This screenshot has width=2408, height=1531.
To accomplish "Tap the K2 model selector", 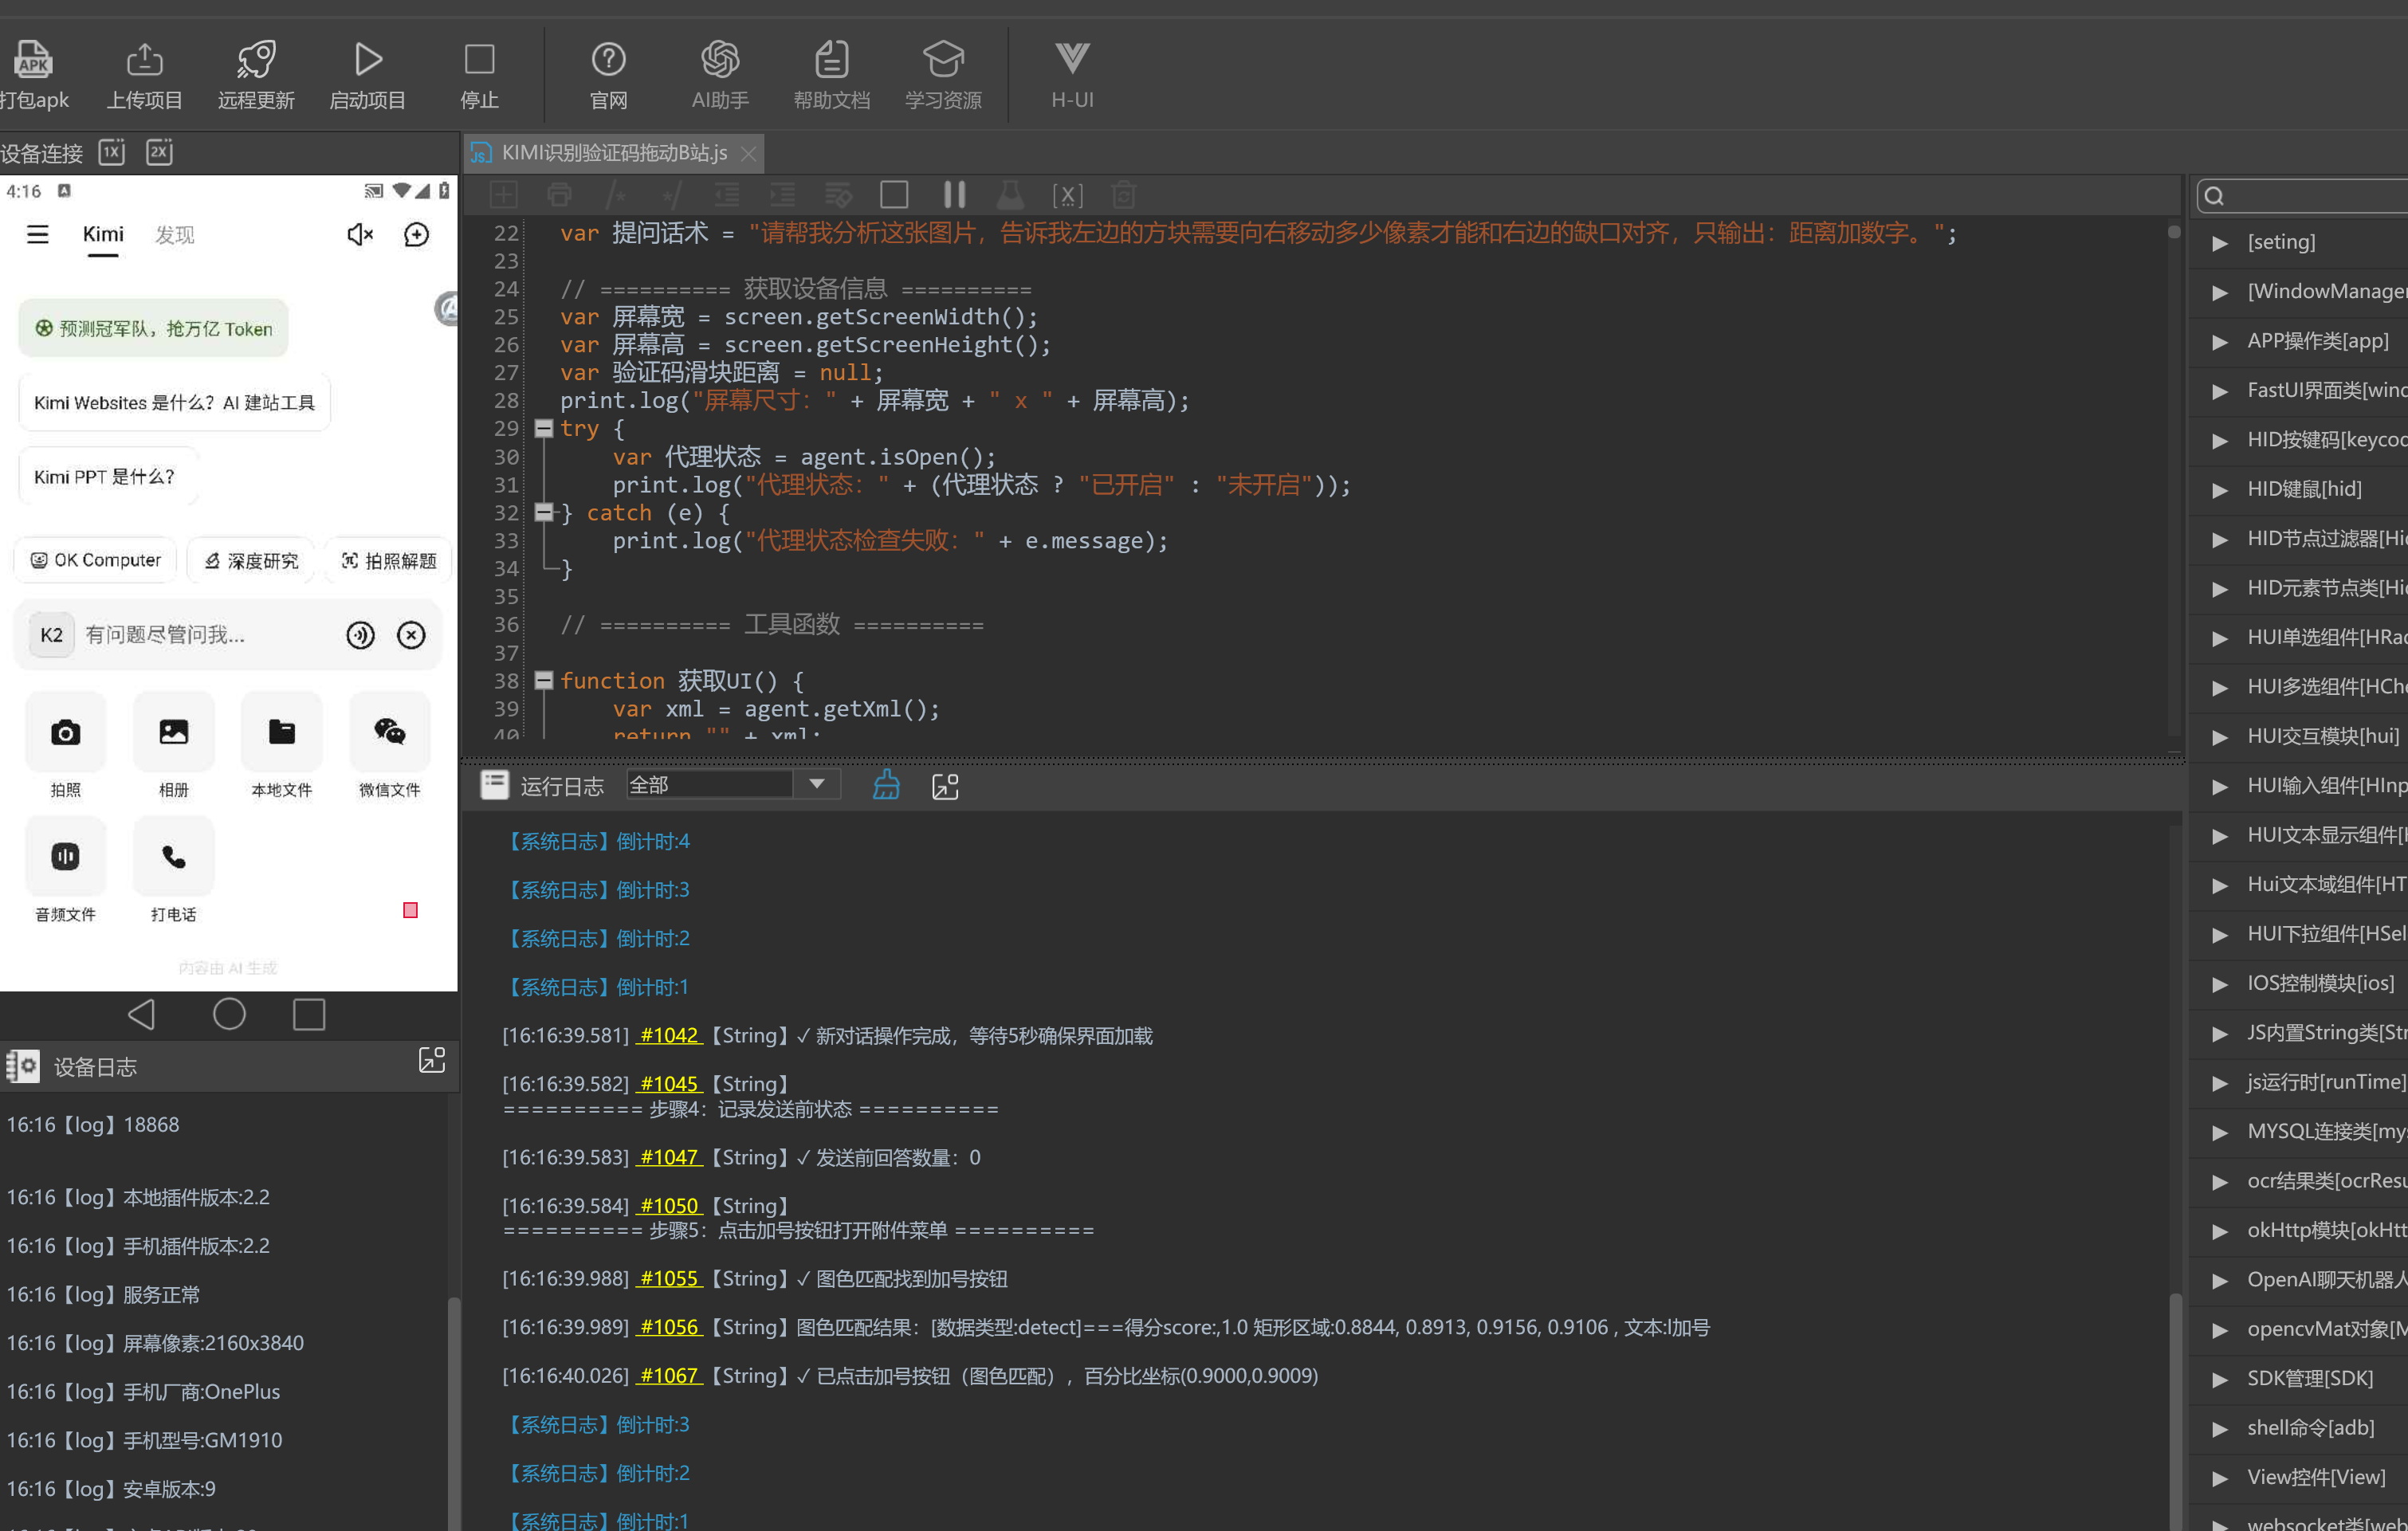I will pyautogui.click(x=51, y=635).
